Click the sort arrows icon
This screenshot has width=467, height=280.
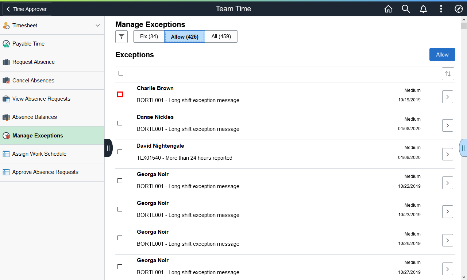pos(448,74)
